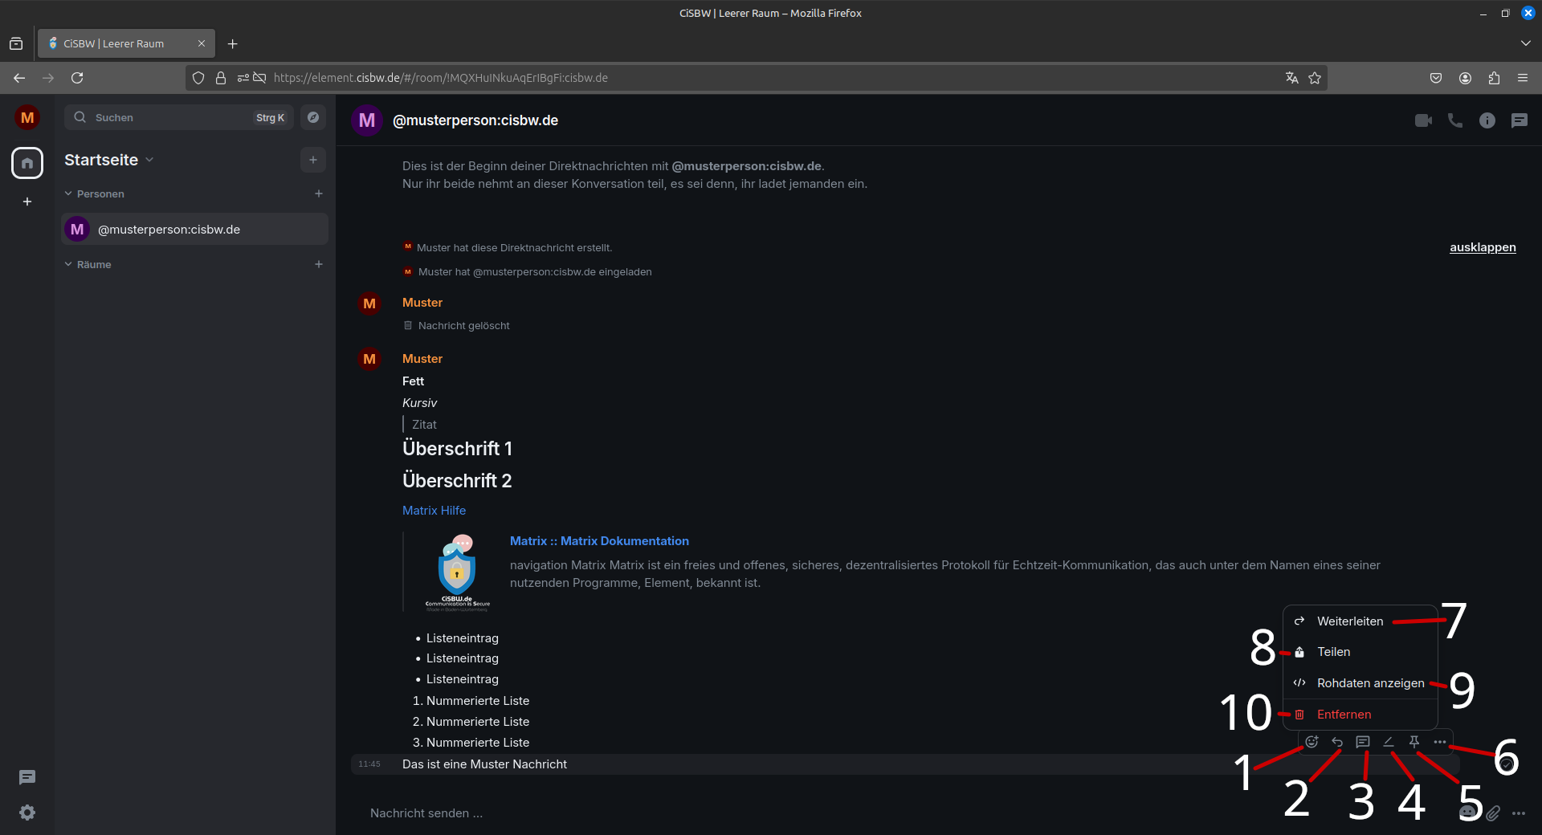Image resolution: width=1542 pixels, height=835 pixels.
Task: Reply to the Muster Nachricht message
Action: pyautogui.click(x=1337, y=742)
